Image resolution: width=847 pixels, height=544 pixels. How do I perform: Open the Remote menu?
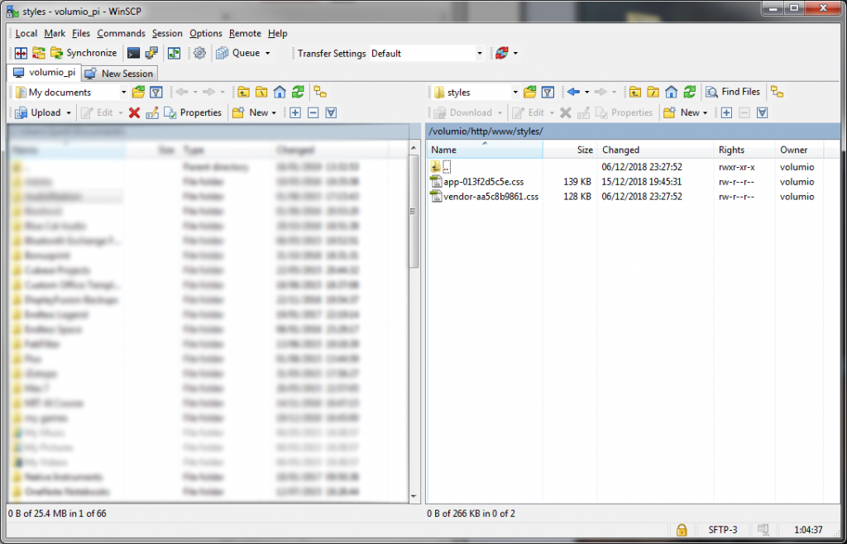click(x=245, y=33)
